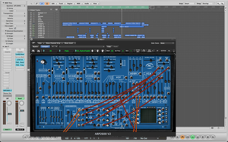The image size is (228, 142).
Task: Open the plugin window View menu
Action: 41,43
